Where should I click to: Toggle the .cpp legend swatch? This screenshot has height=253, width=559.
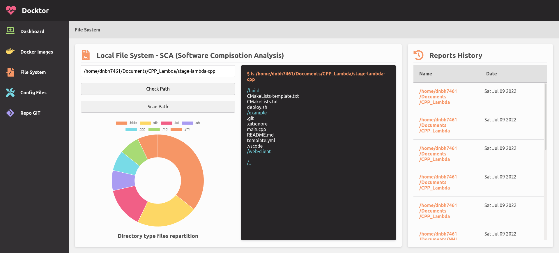(x=131, y=129)
